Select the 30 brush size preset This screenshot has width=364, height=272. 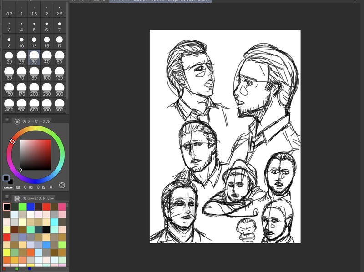[34, 57]
